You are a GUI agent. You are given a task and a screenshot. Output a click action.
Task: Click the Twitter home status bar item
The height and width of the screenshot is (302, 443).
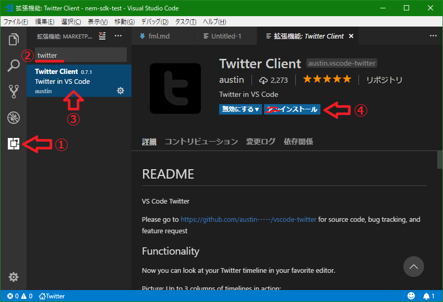pyautogui.click(x=52, y=296)
